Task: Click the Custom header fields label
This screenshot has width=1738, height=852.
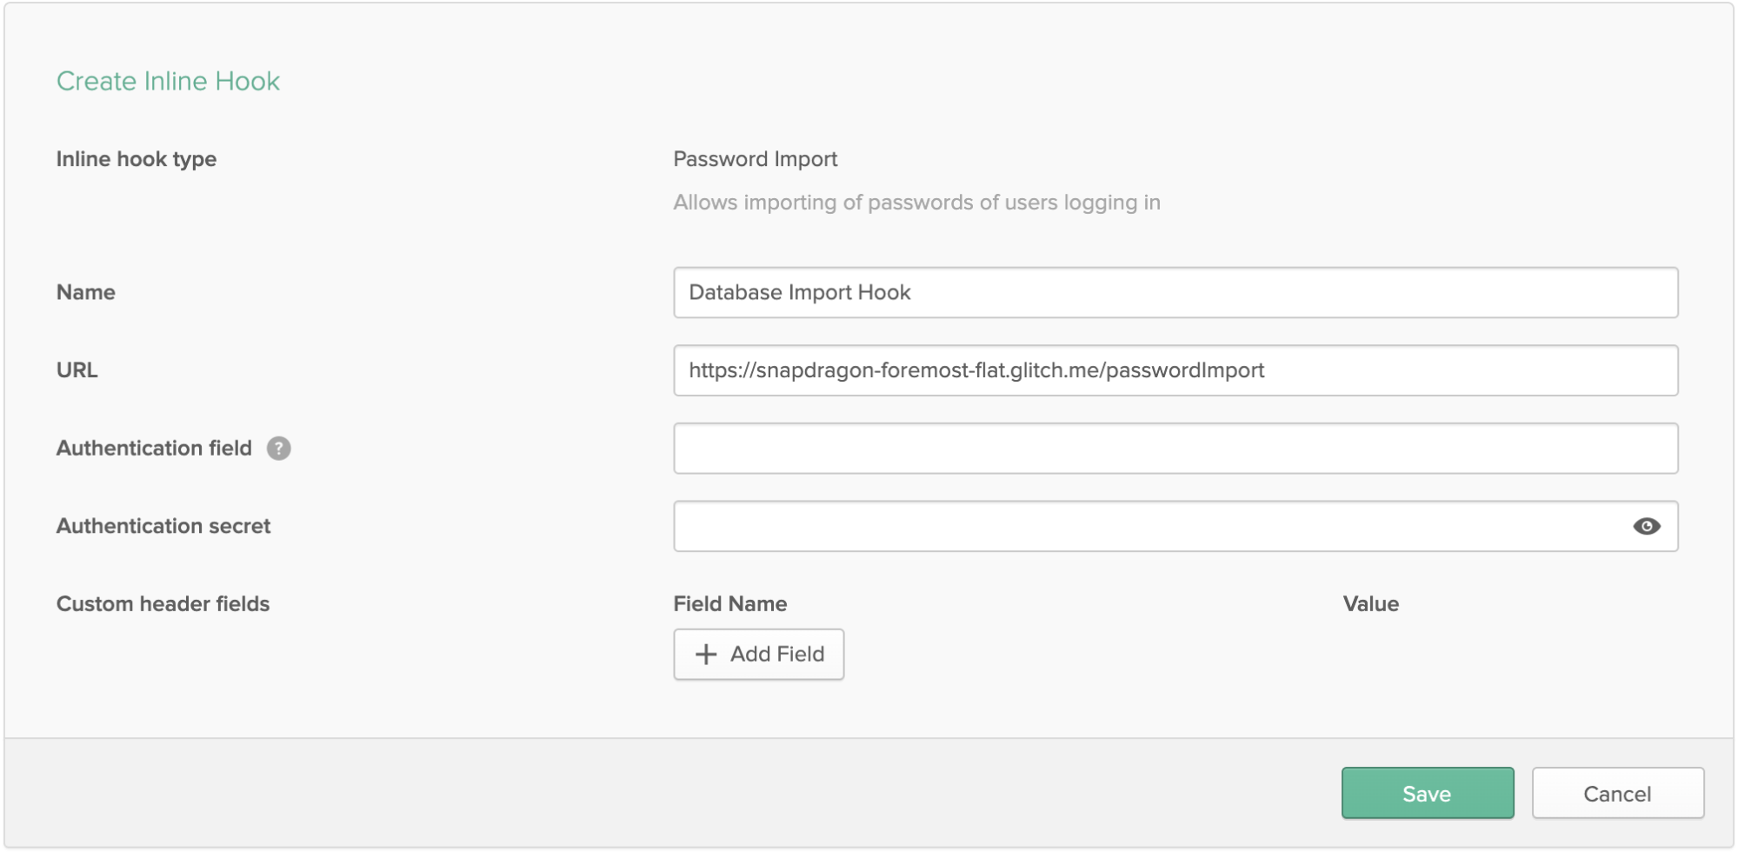Action: [x=163, y=604]
